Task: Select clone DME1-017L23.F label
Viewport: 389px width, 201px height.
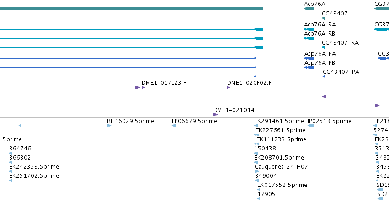Action: (x=164, y=83)
